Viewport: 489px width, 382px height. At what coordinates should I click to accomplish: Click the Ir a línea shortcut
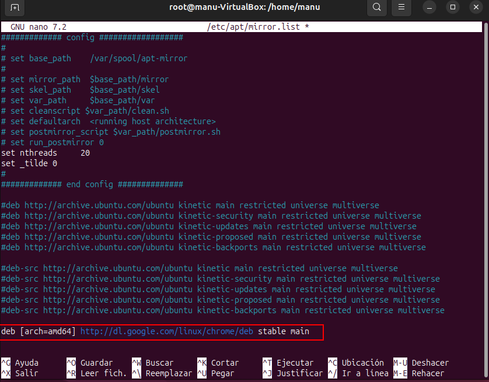[x=365, y=373]
